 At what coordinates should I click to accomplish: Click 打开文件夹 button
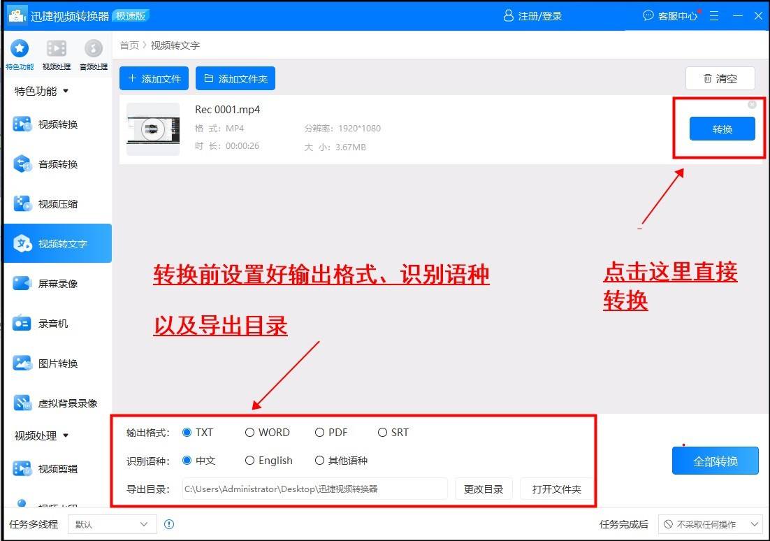556,489
